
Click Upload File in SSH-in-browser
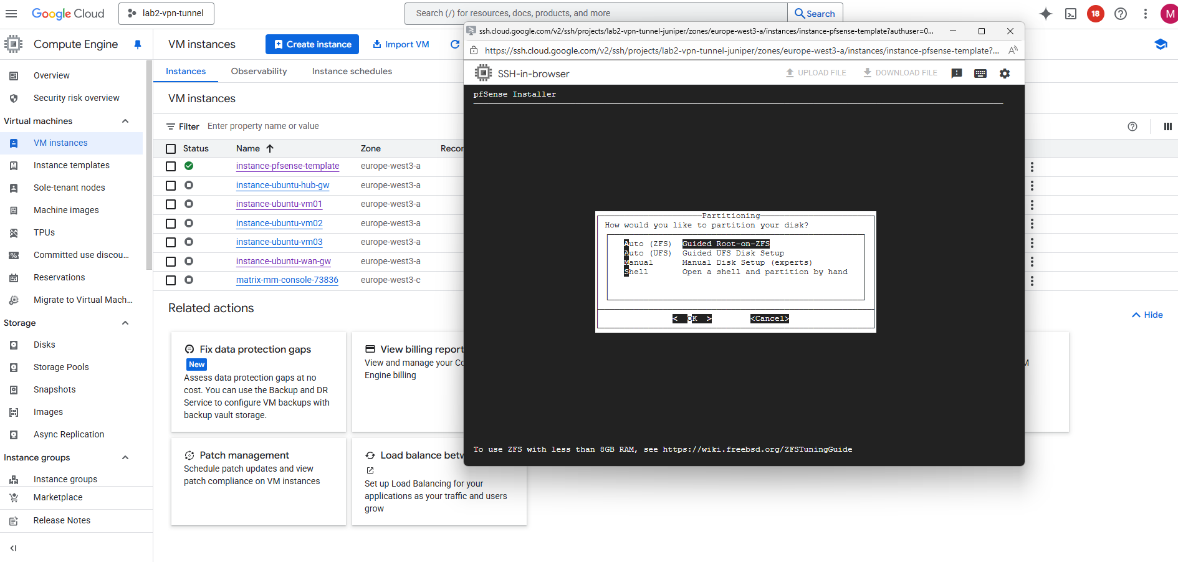pyautogui.click(x=816, y=73)
